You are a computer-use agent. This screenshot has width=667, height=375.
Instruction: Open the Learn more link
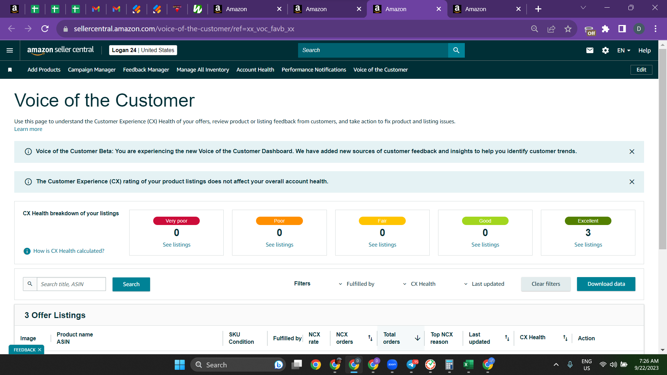click(x=28, y=129)
